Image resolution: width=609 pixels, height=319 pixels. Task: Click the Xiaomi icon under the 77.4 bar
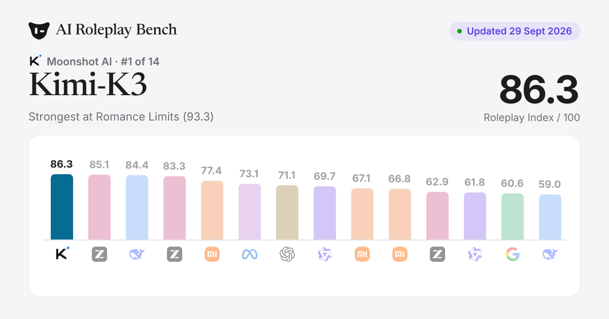pos(212,254)
